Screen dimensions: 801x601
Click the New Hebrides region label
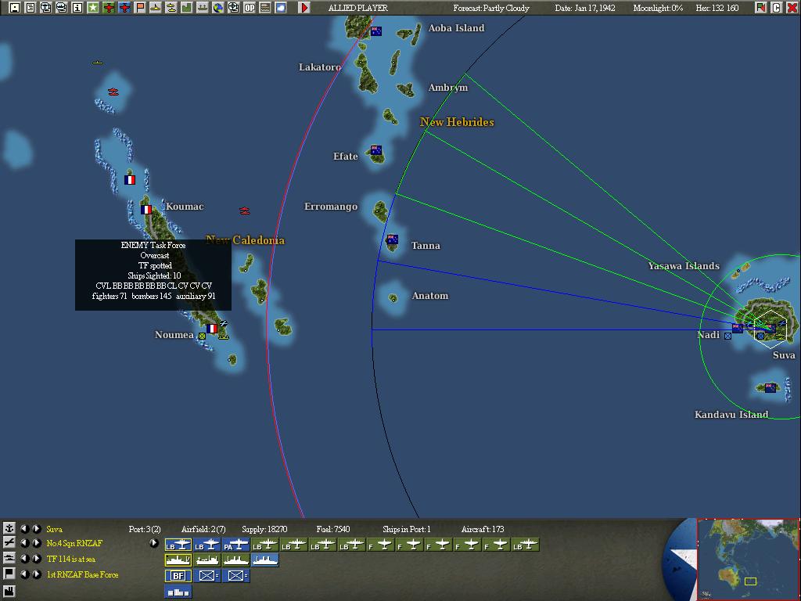coord(457,122)
